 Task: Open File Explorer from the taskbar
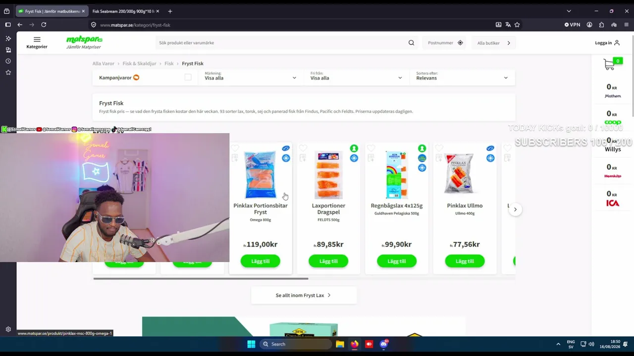pos(340,344)
